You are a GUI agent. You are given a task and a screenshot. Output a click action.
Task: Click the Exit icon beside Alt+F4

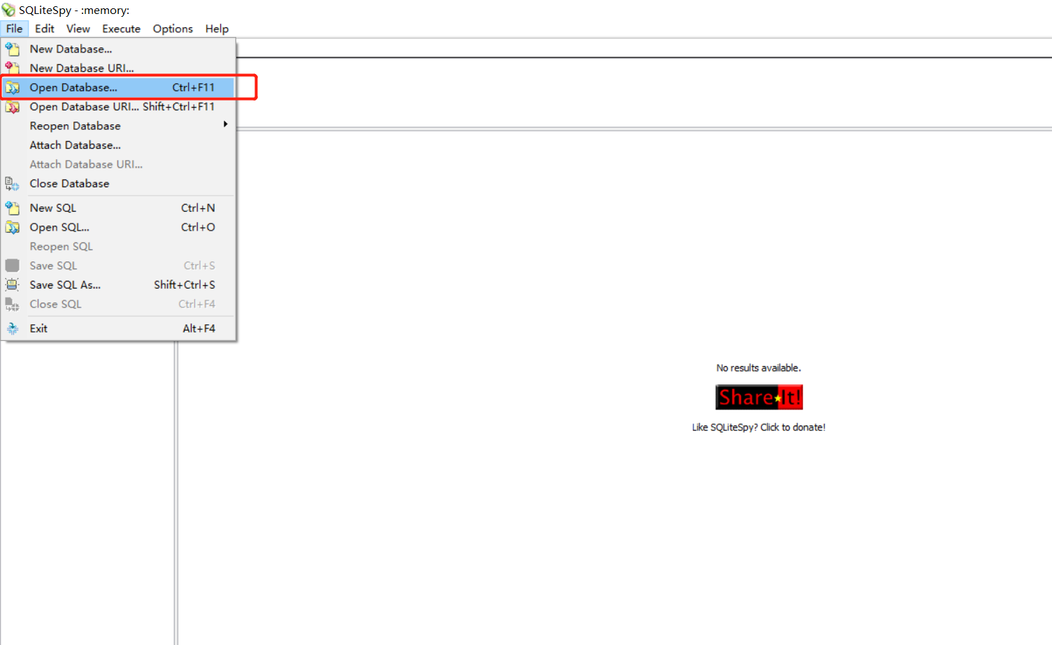[x=13, y=328]
